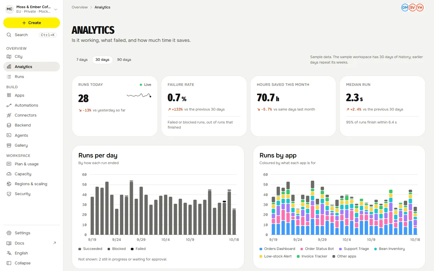This screenshot has width=434, height=271.
Task: Click the Live status indicator
Action: [x=146, y=85]
